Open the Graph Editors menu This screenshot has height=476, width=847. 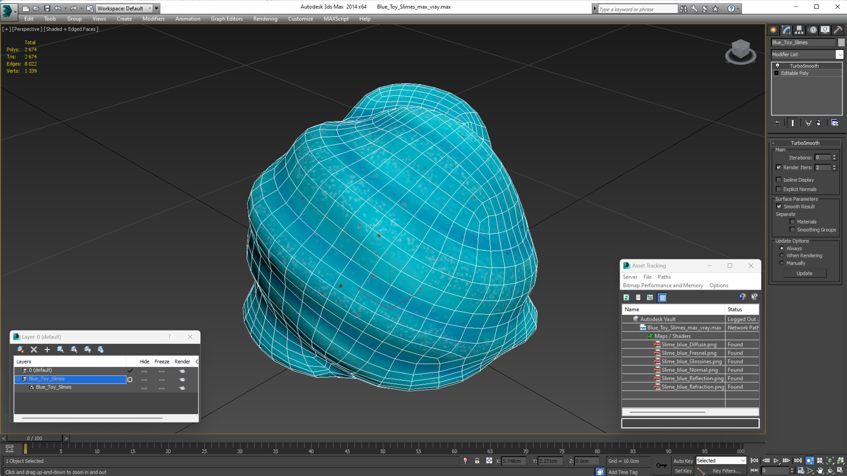click(227, 19)
